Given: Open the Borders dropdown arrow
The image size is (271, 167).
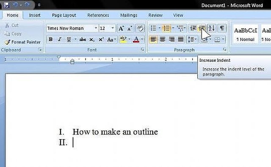Looking at the screenshot, I should pyautogui.click(x=223, y=39).
